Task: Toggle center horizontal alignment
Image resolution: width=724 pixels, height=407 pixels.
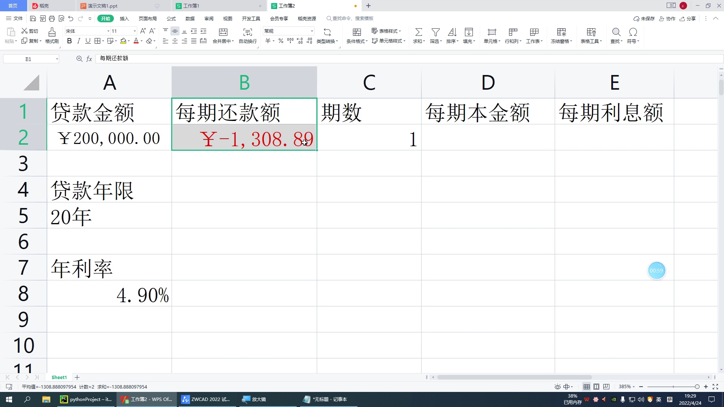Action: pyautogui.click(x=175, y=41)
